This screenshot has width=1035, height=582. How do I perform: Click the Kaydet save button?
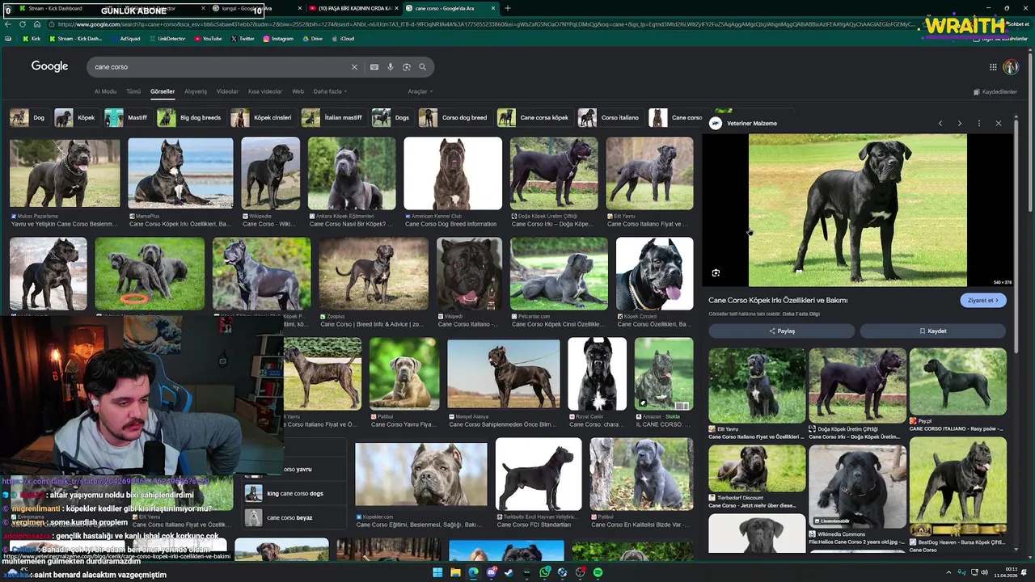pyautogui.click(x=933, y=331)
